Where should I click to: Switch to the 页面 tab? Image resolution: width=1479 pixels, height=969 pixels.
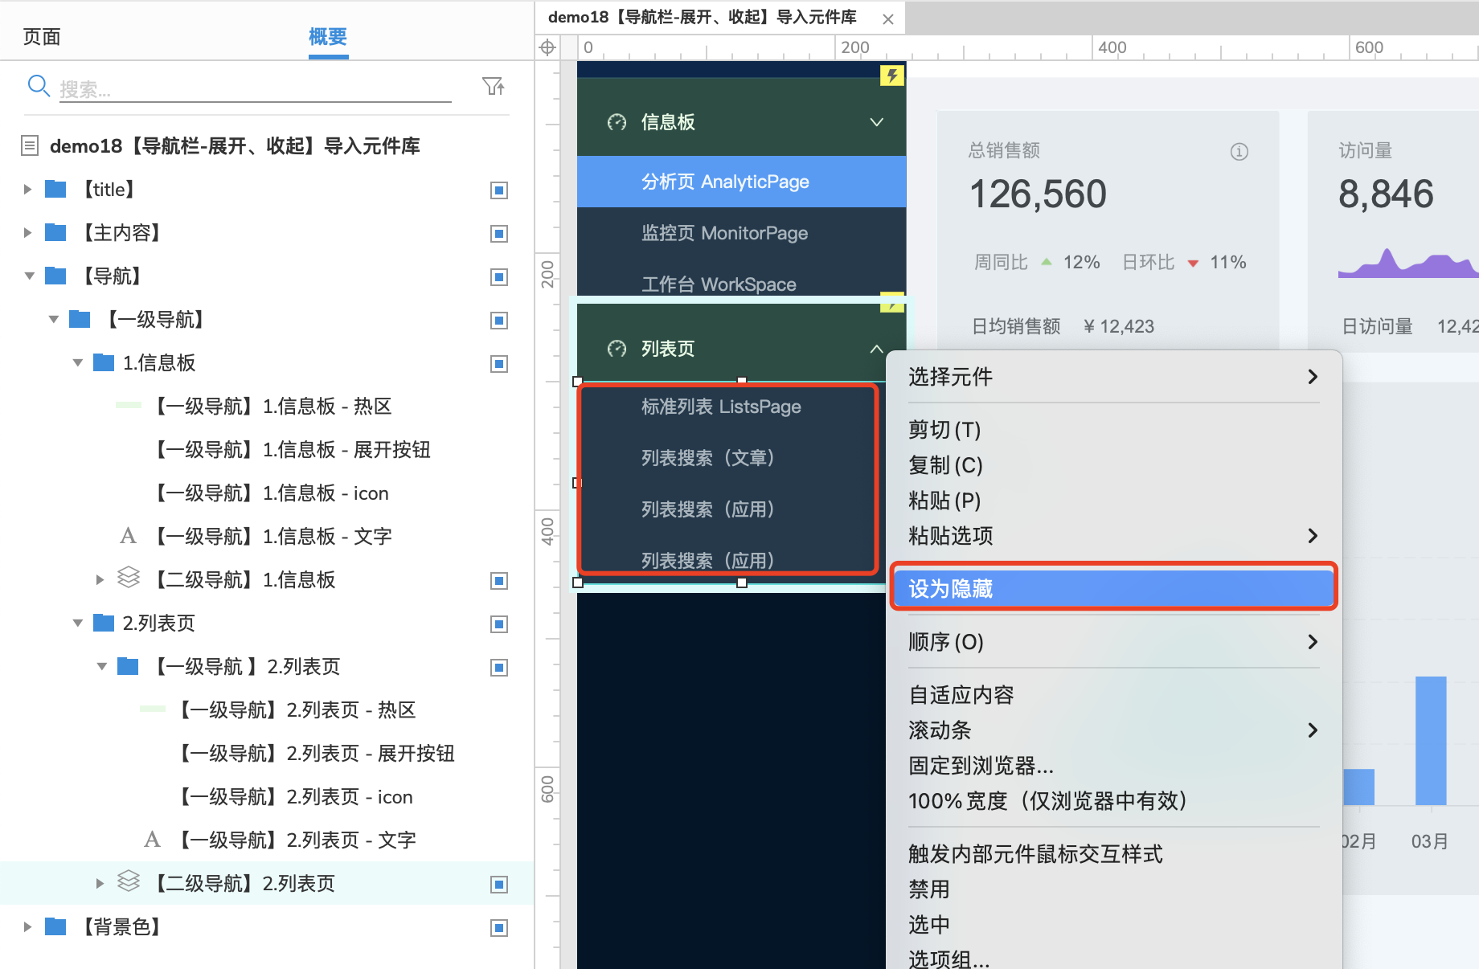click(42, 37)
